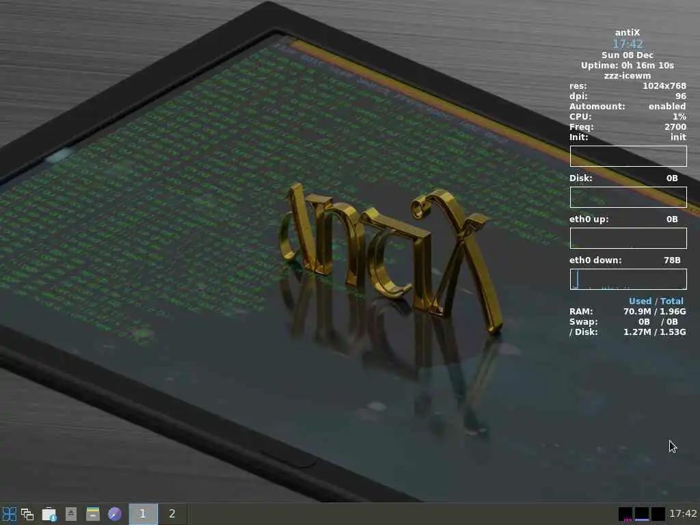700x525 pixels.
Task: Click the 'antiX' title in conky panel
Action: point(628,32)
